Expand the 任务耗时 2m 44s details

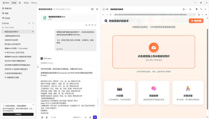pos(47,63)
